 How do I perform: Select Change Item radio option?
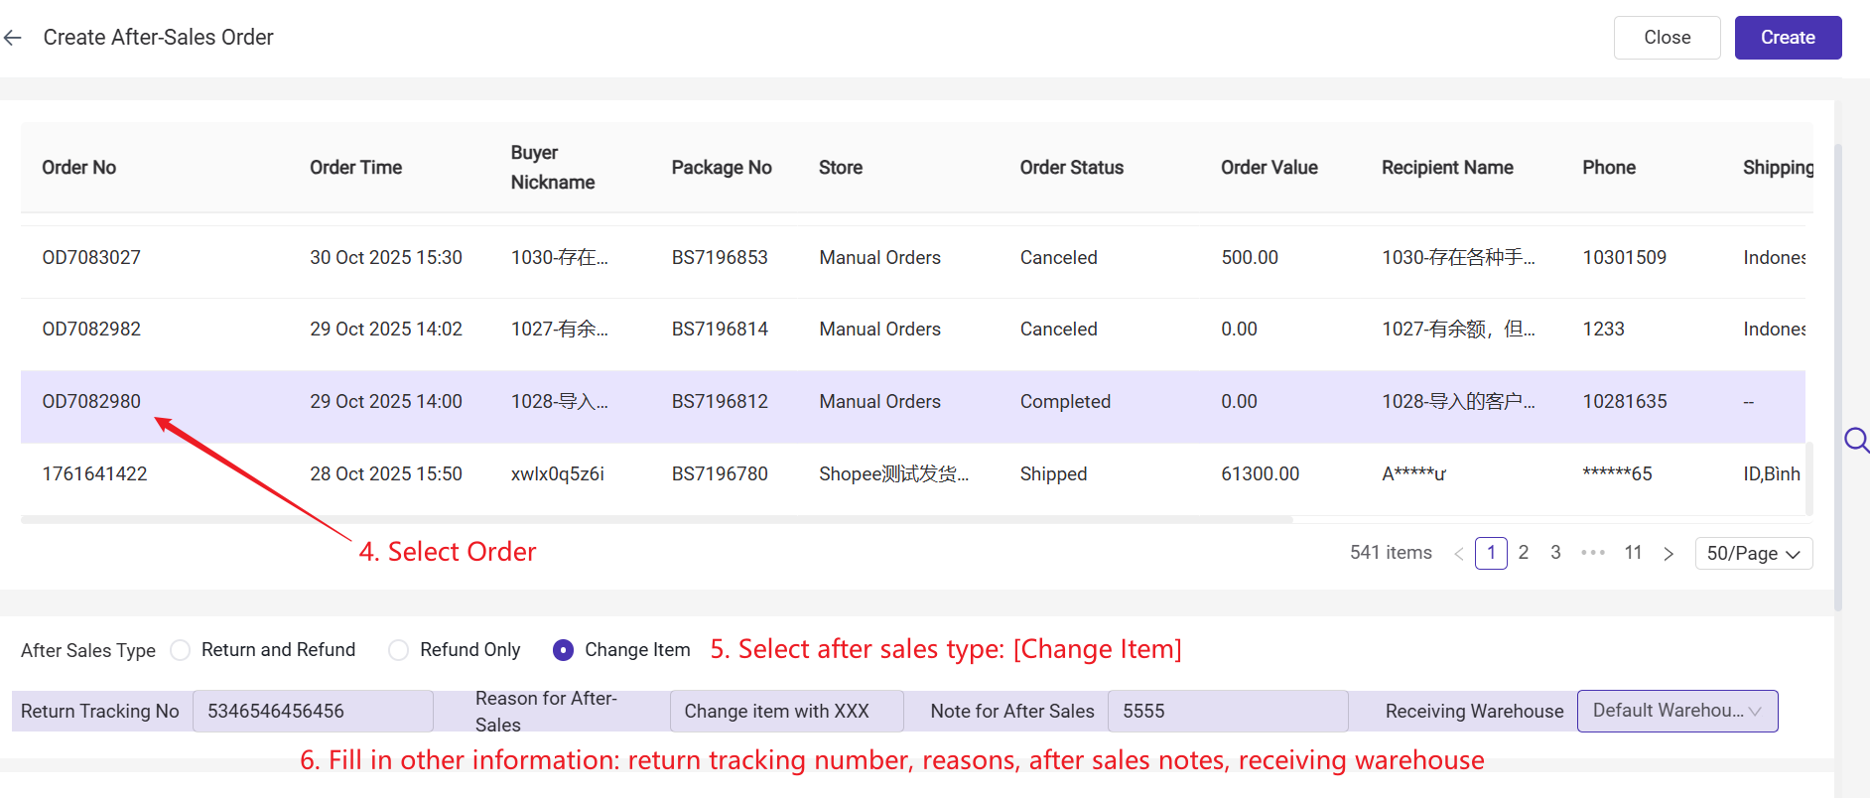pos(563,650)
